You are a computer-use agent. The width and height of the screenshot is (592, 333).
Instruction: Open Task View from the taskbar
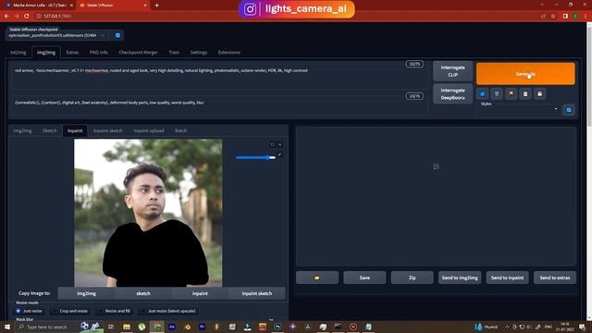click(x=111, y=327)
